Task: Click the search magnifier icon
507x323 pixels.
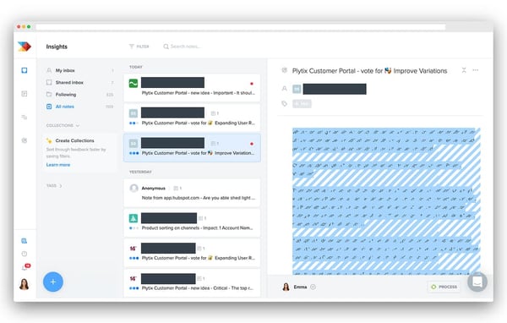Action: pyautogui.click(x=166, y=47)
